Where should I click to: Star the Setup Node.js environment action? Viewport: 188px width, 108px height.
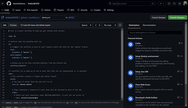click(178, 56)
